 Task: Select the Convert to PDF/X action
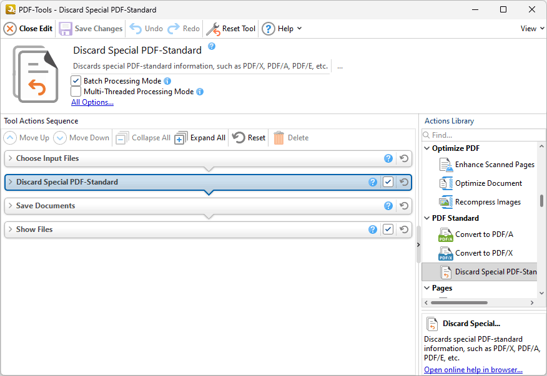tap(476, 253)
